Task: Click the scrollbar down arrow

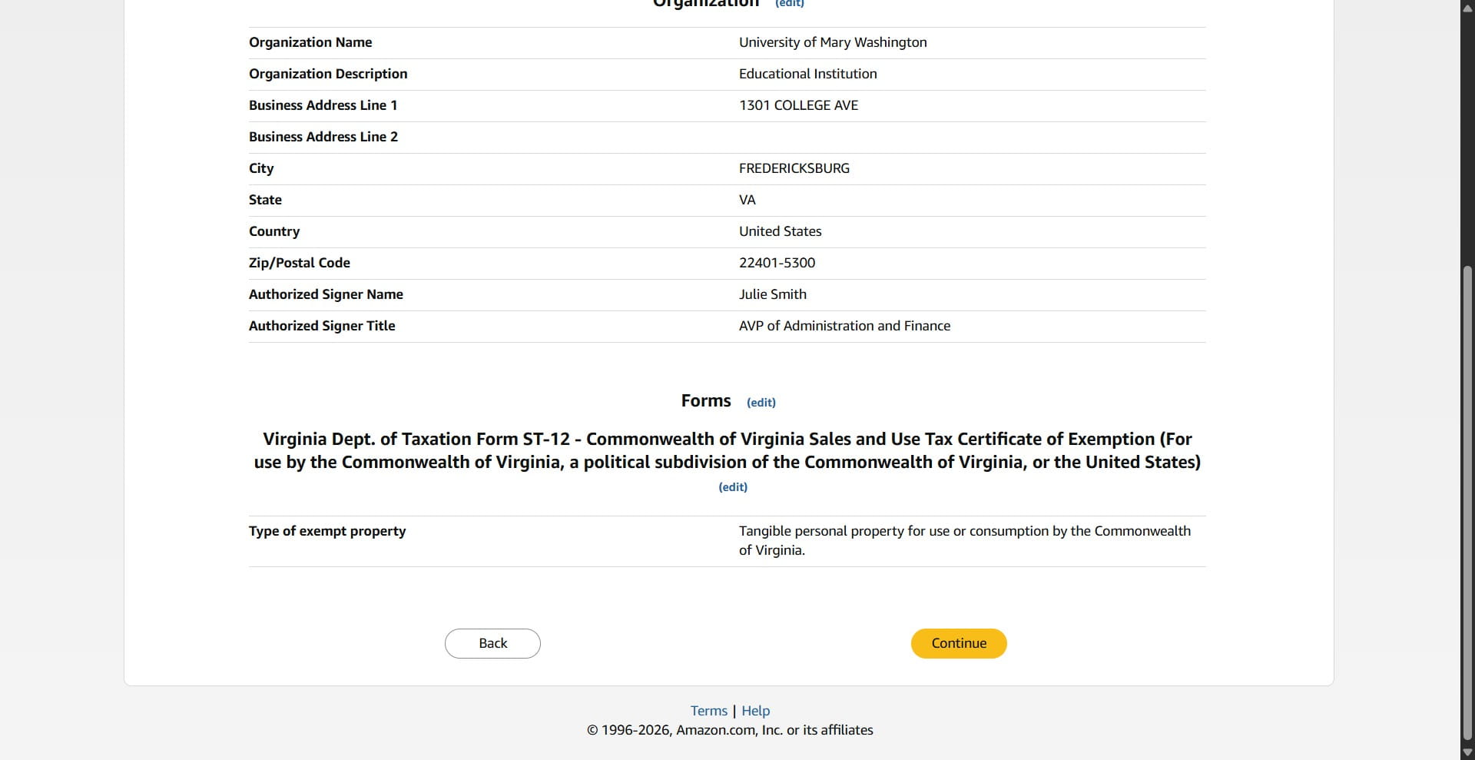Action: [x=1466, y=752]
